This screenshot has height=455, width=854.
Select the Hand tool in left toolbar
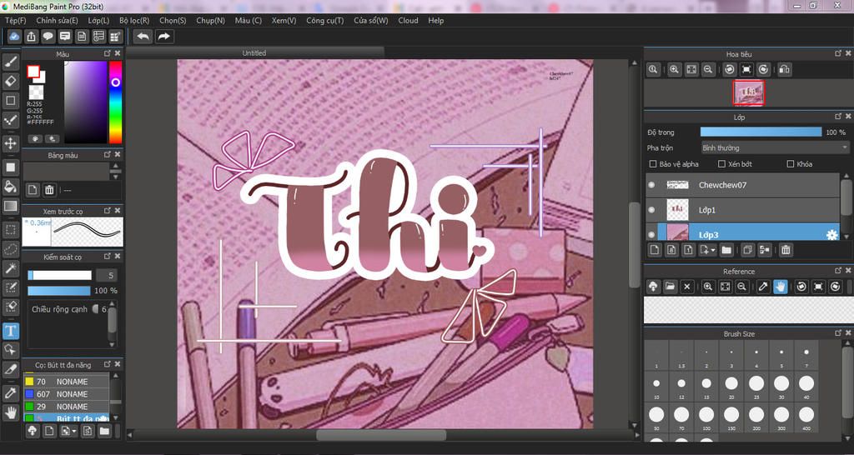click(x=10, y=412)
